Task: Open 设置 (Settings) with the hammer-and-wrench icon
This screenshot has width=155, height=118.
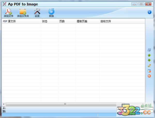Action: [x=37, y=13]
